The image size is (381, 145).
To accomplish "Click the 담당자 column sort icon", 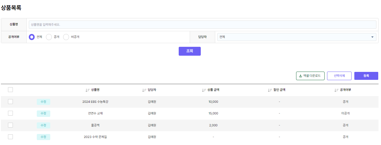I will point(144,90).
